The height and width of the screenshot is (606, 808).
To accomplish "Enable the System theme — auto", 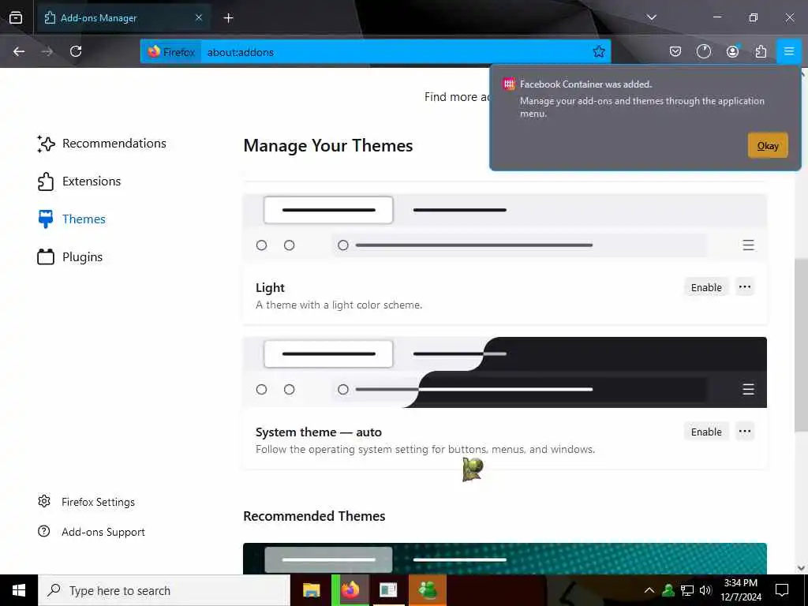I will coord(706,432).
